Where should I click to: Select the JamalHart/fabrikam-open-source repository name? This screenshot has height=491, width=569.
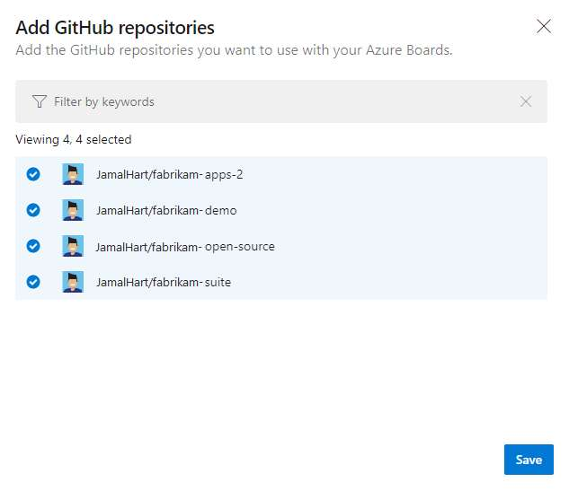pos(184,246)
